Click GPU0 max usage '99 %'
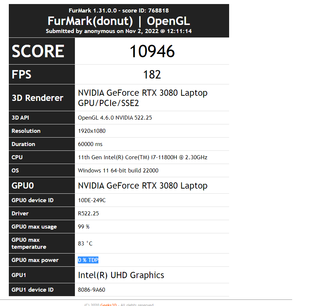The width and height of the screenshot is (311, 306). [84, 227]
